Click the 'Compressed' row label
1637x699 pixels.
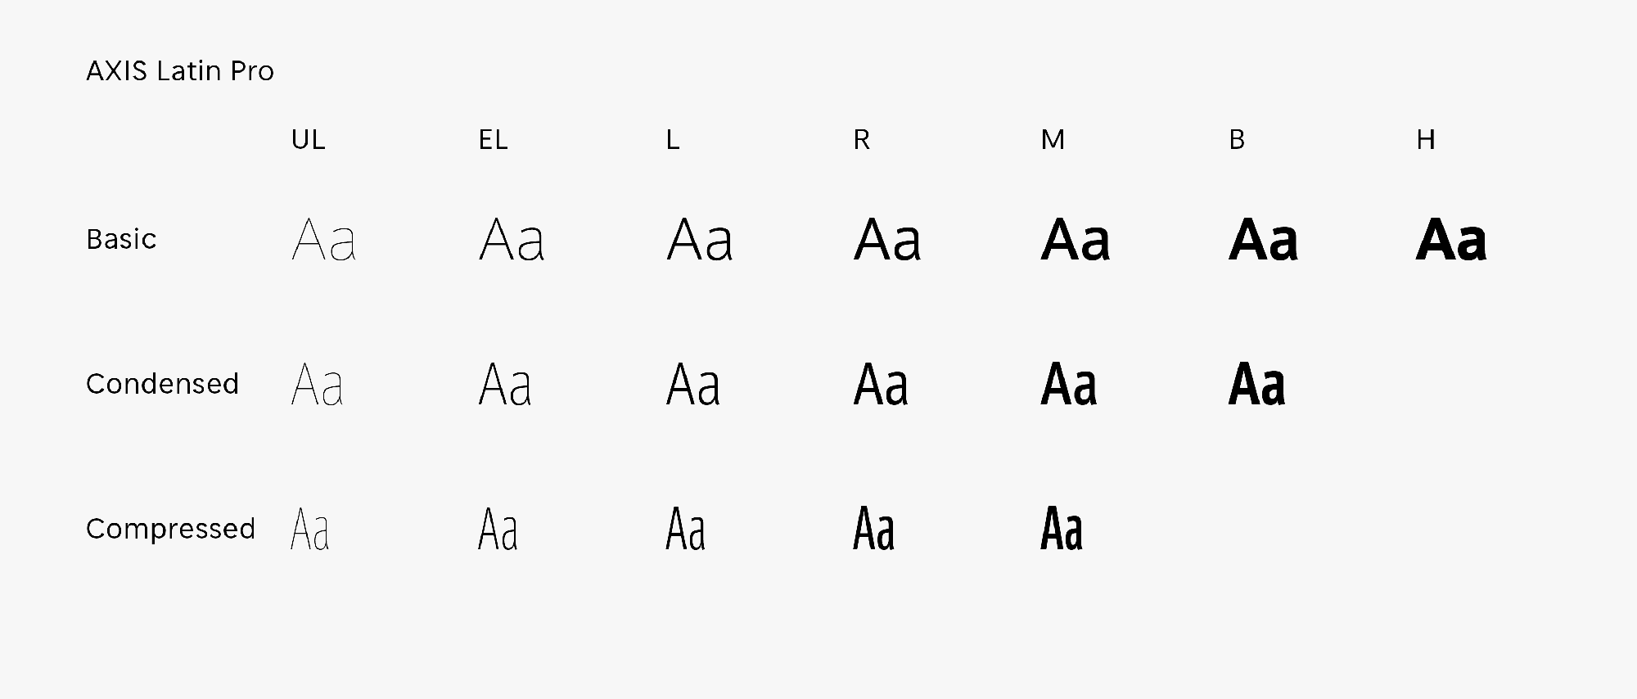pyautogui.click(x=170, y=529)
